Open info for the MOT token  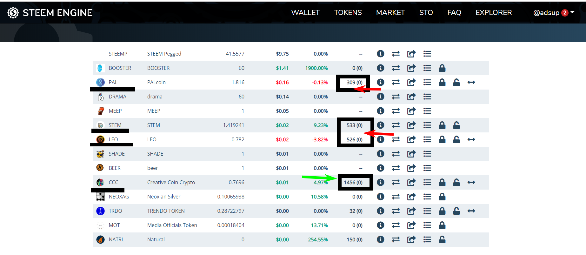click(380, 225)
